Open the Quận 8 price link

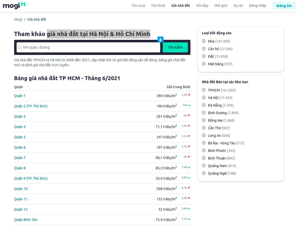coord(20,168)
